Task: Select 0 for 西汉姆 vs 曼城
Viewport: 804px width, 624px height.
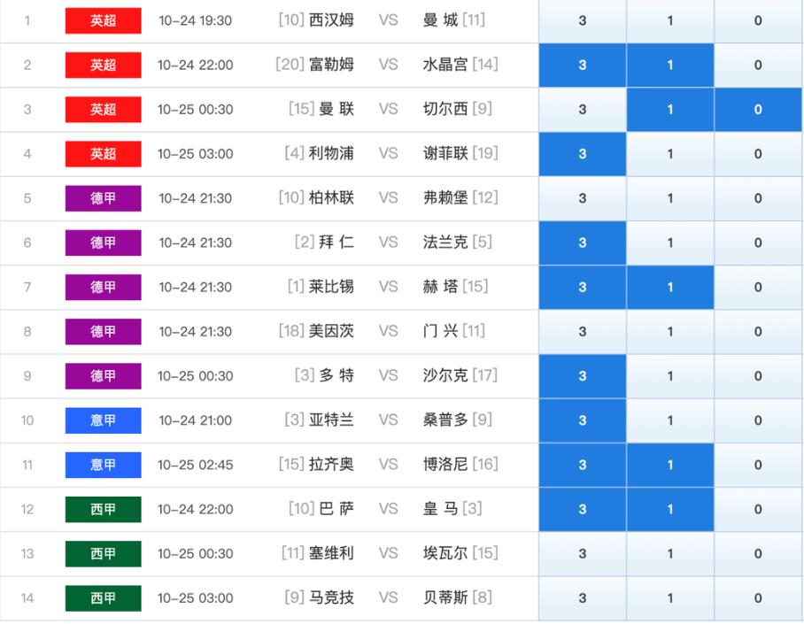Action: point(758,21)
